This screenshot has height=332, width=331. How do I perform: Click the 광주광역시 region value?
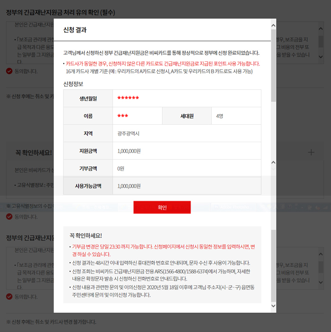tap(128, 134)
